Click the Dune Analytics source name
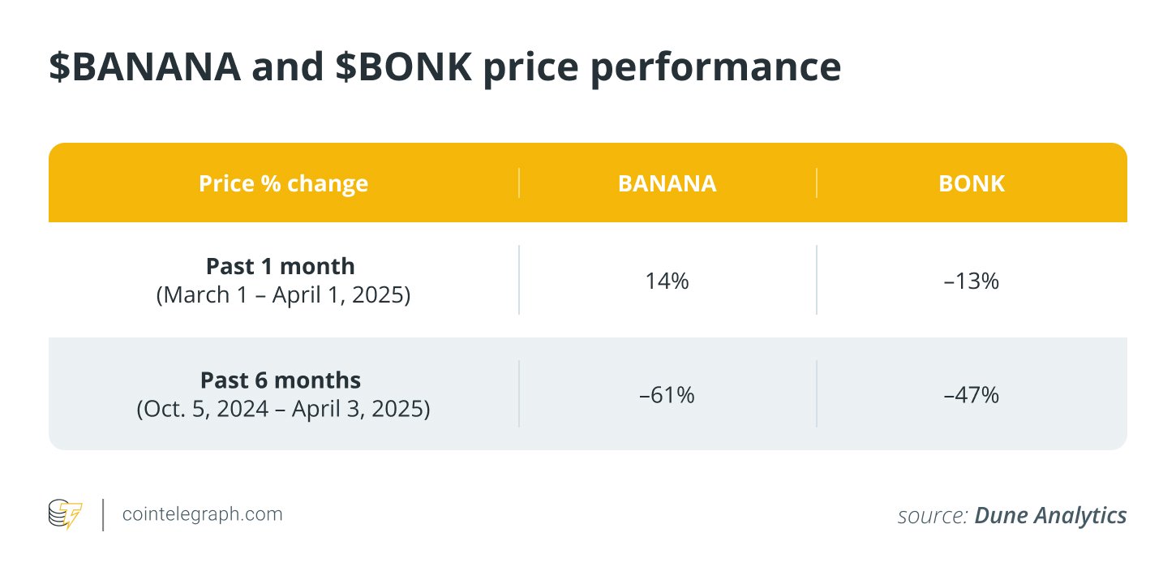1176x580 pixels. [1050, 515]
